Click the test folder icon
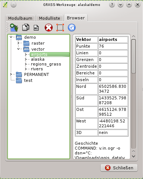This screenshot has height=179, width=143. 19,80
